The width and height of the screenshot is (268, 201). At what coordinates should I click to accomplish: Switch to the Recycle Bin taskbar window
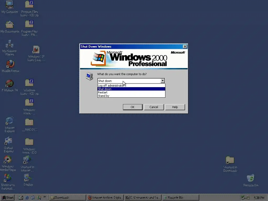(x=180, y=198)
